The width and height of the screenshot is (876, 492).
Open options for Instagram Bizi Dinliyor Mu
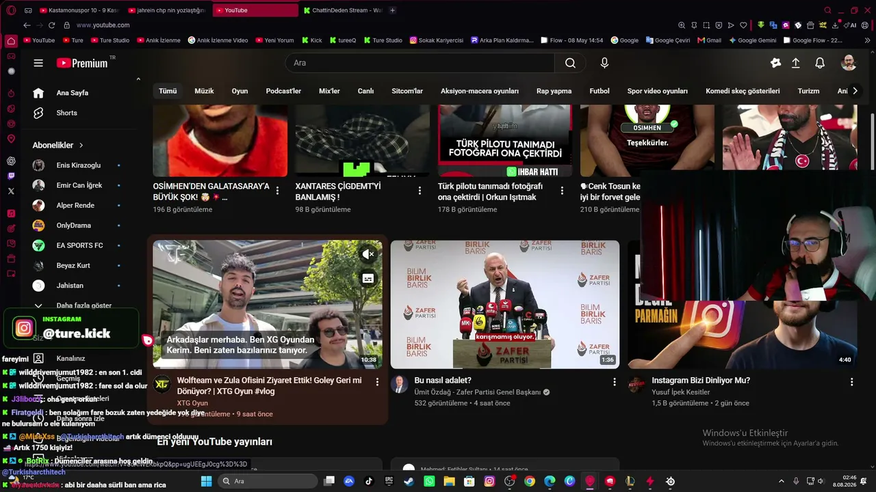(852, 382)
